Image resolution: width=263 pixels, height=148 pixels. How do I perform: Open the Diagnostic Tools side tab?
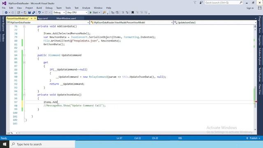point(259,25)
